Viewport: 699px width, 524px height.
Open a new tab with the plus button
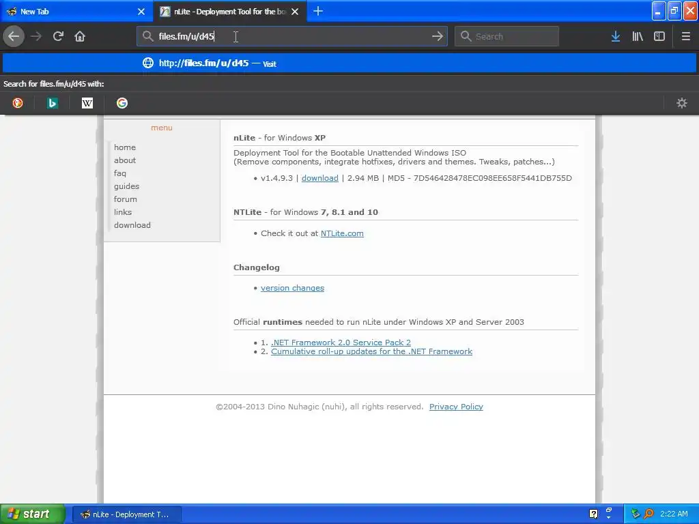[x=318, y=11]
